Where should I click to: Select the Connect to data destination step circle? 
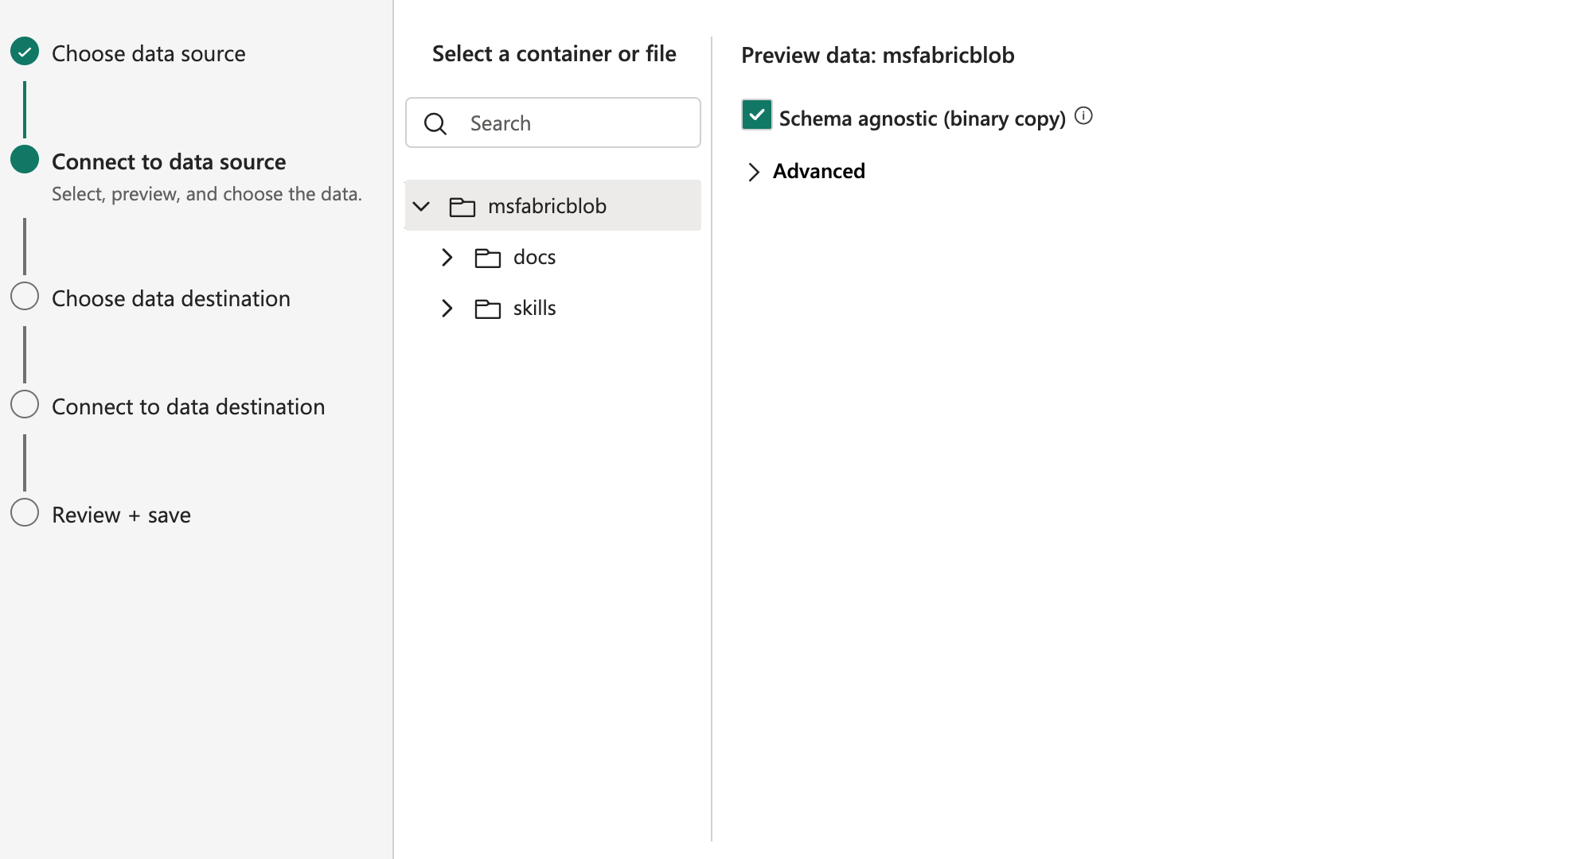click(x=25, y=404)
